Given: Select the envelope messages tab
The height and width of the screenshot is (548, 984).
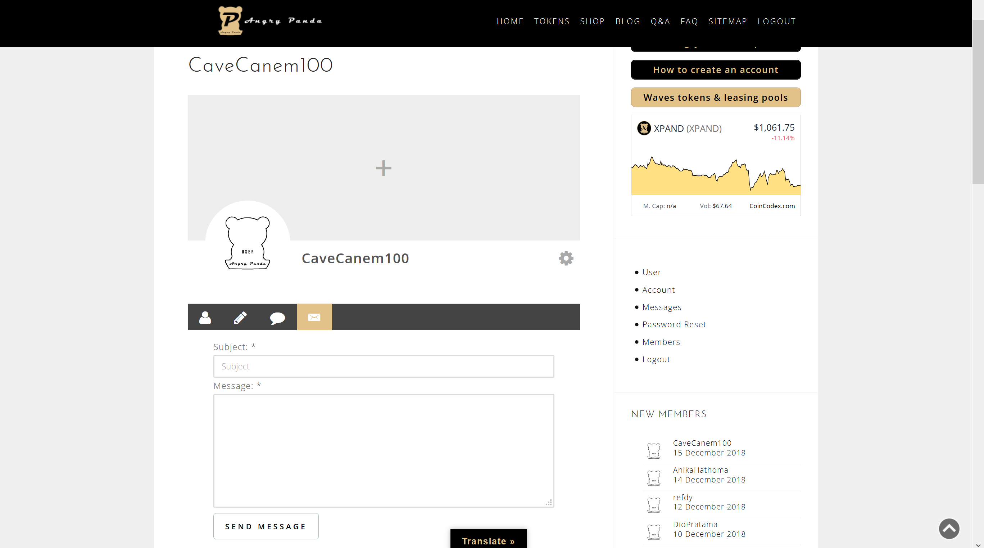Looking at the screenshot, I should (x=314, y=317).
